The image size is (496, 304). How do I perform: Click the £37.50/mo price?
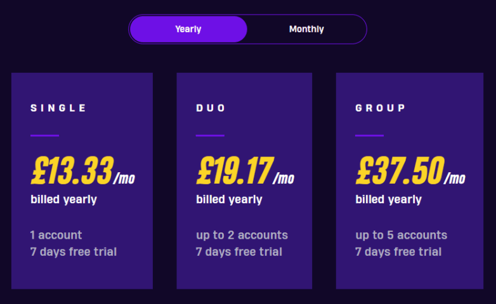tap(410, 171)
